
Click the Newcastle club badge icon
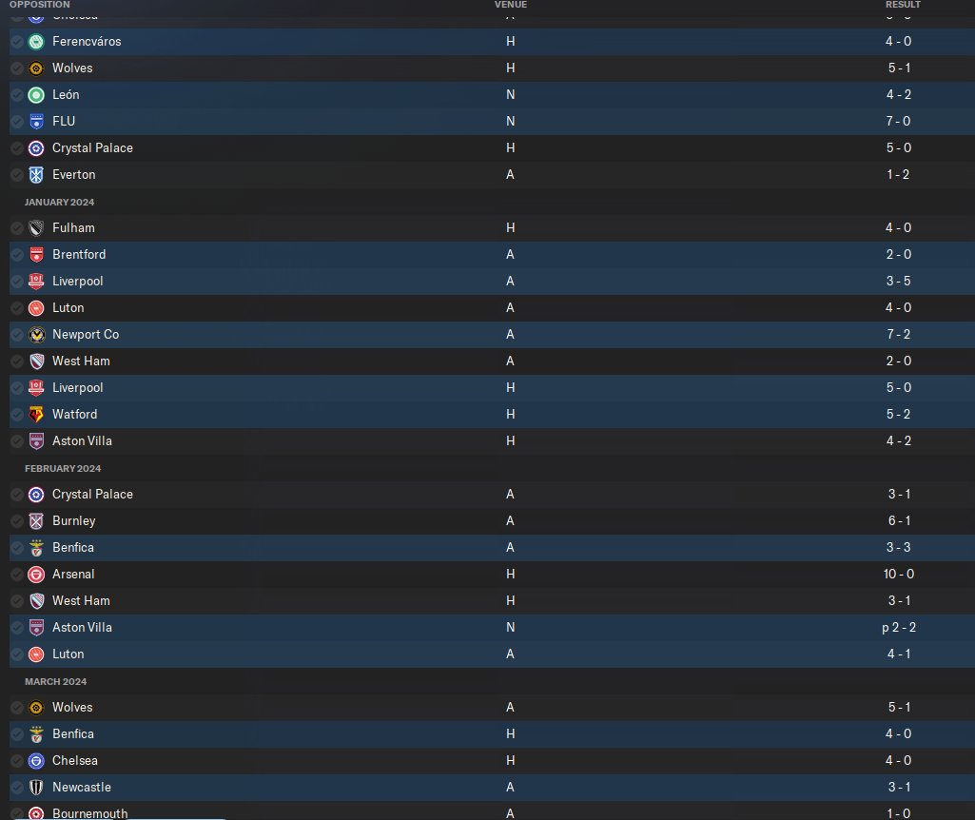36,788
